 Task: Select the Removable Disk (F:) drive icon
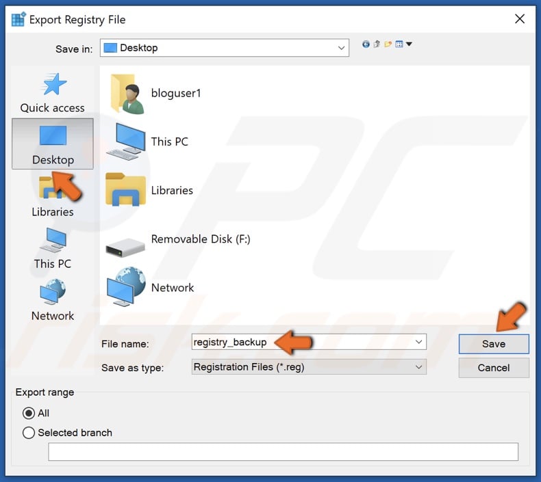125,247
